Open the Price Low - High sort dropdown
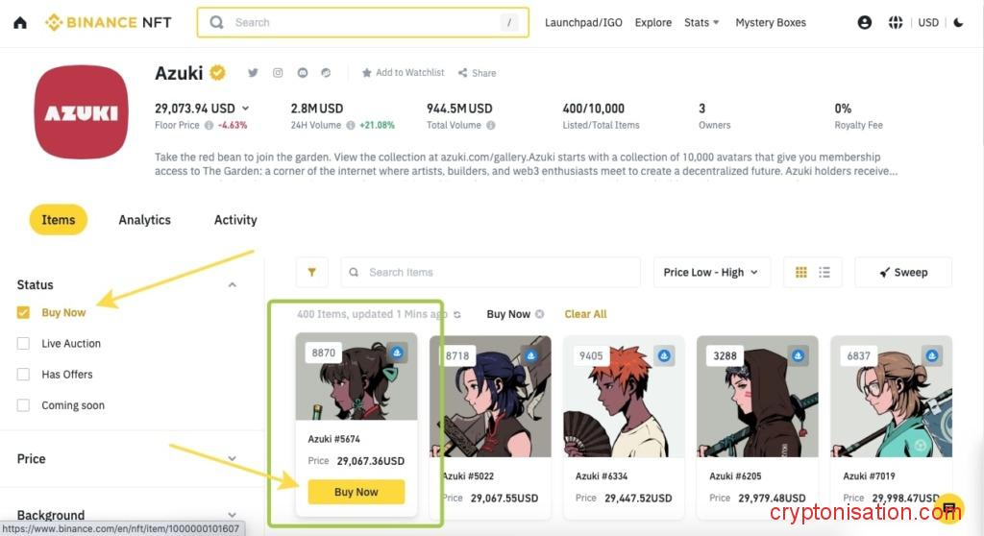984x536 pixels. pyautogui.click(x=710, y=273)
